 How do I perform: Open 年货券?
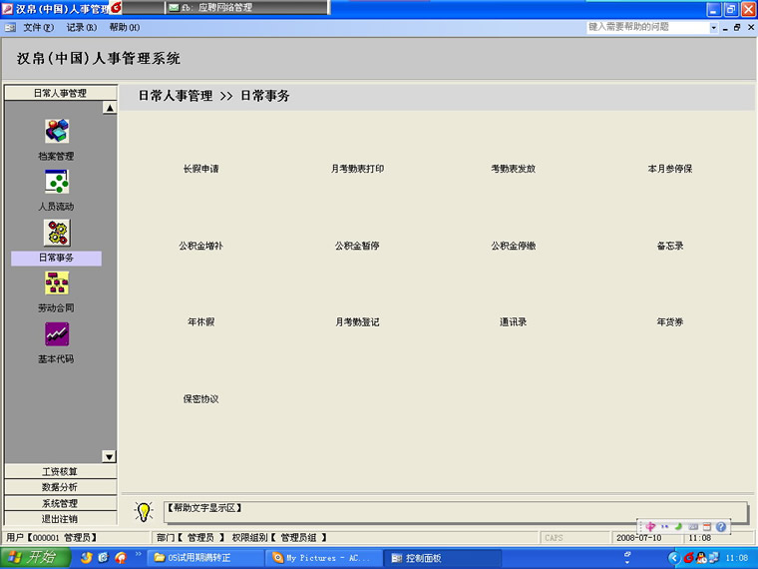[x=670, y=321]
